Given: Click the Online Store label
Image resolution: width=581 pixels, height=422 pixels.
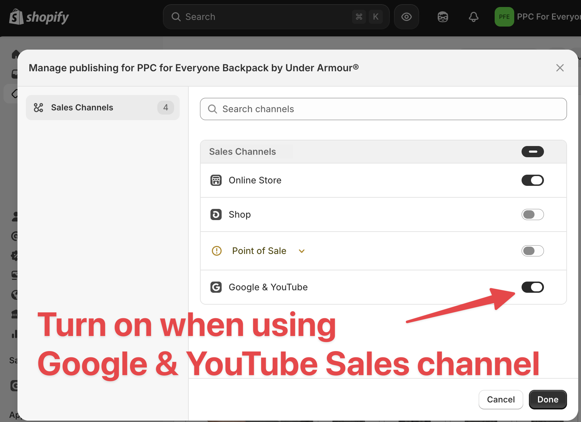Looking at the screenshot, I should click(x=255, y=180).
